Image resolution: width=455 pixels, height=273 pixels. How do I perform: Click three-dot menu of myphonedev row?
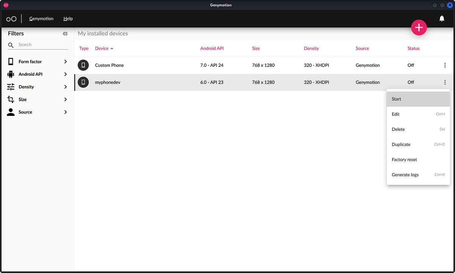(x=445, y=82)
